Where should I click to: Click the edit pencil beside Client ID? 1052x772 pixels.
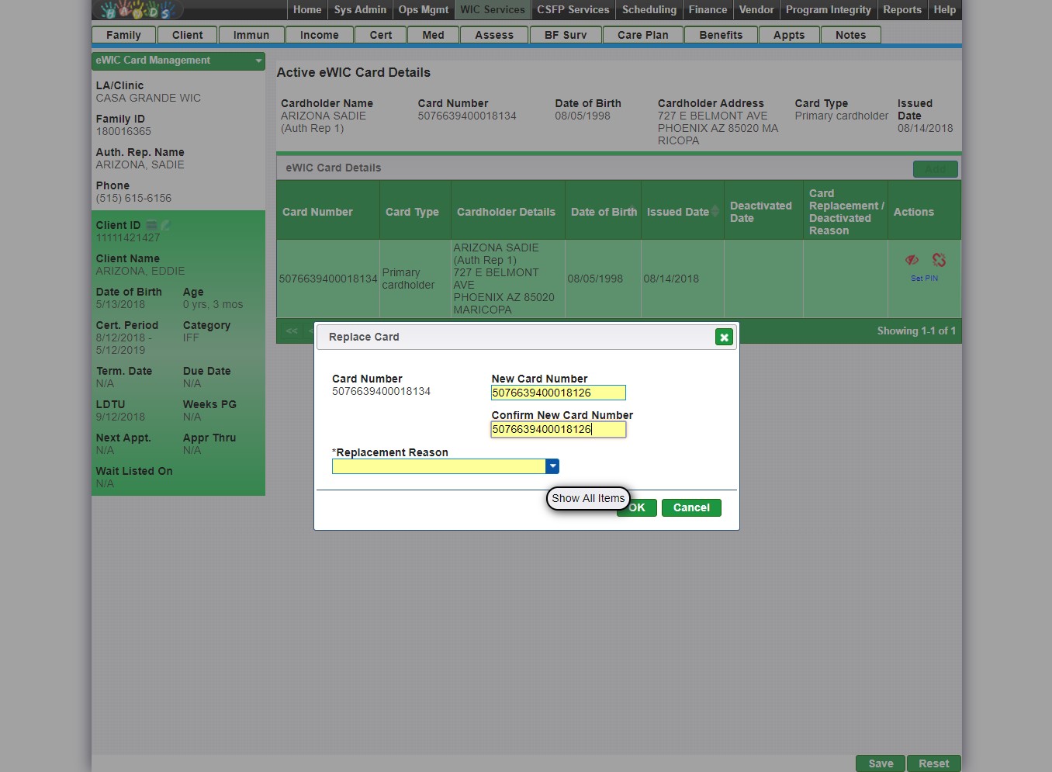pos(165,225)
